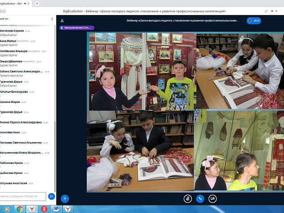284x213 pixels.
Task: Open the blue plus actions menu
Action: (65, 199)
